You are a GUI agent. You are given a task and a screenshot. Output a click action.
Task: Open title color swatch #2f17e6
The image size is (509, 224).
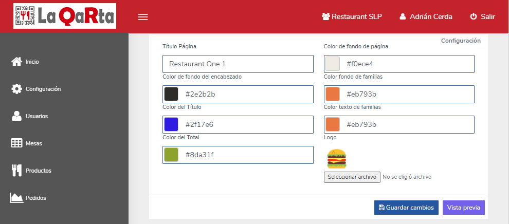(171, 124)
